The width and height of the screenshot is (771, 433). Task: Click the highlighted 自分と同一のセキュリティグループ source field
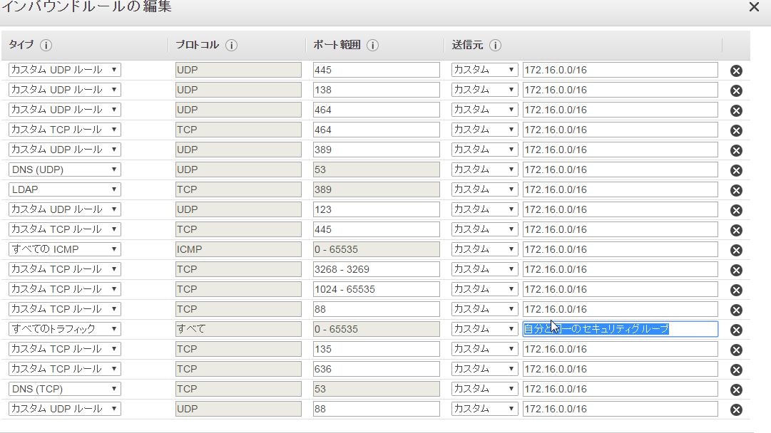[620, 329]
